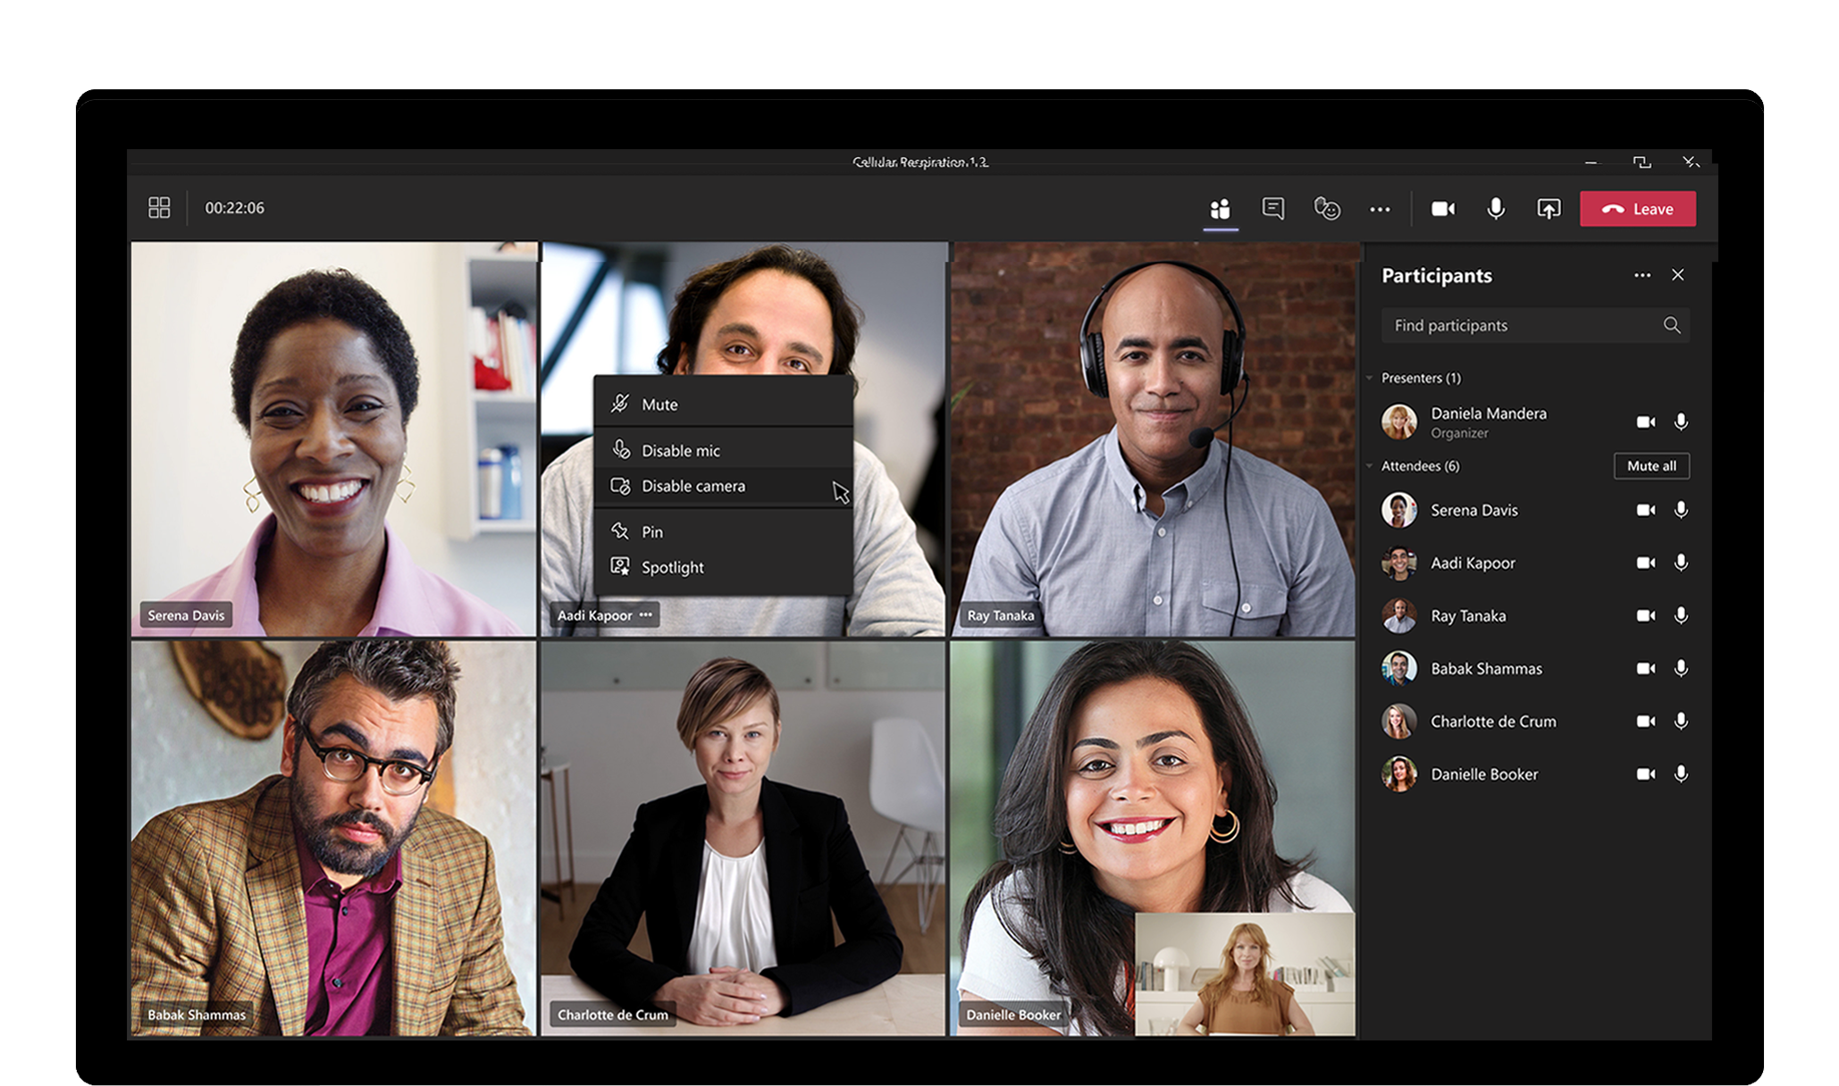Collapse the Presenters section arrow
The height and width of the screenshot is (1086, 1839).
(x=1370, y=378)
